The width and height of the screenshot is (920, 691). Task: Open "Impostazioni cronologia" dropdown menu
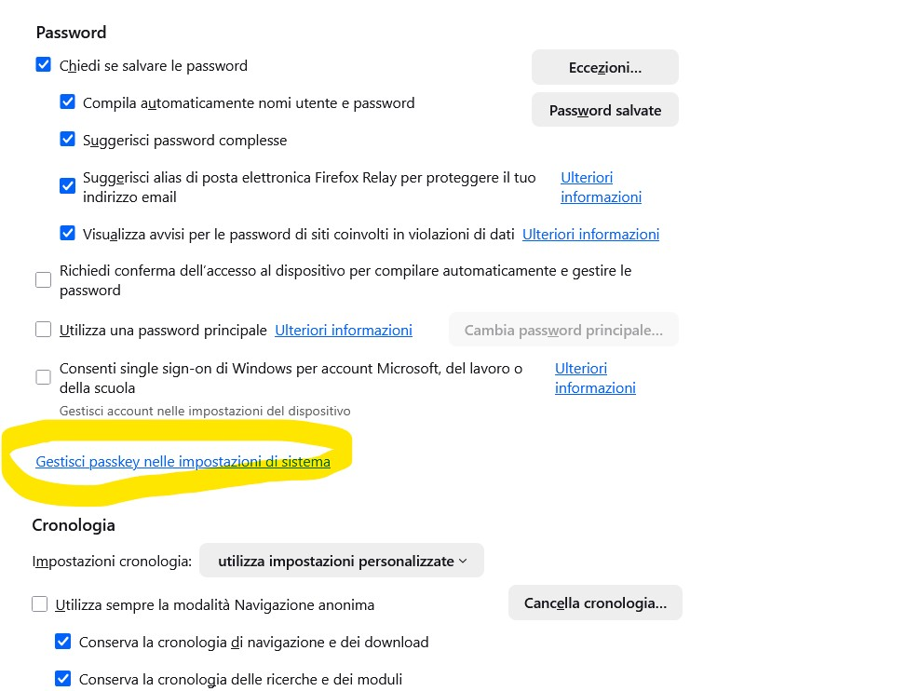tap(342, 561)
